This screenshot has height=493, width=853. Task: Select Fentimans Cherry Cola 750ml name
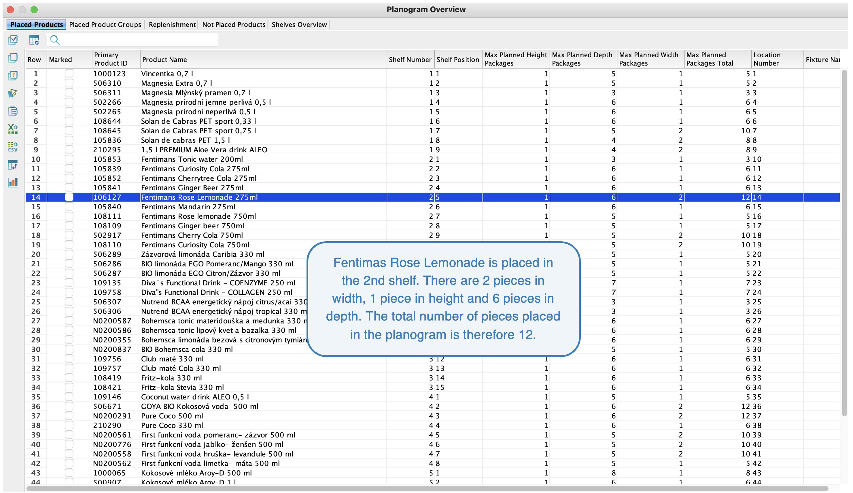(192, 235)
